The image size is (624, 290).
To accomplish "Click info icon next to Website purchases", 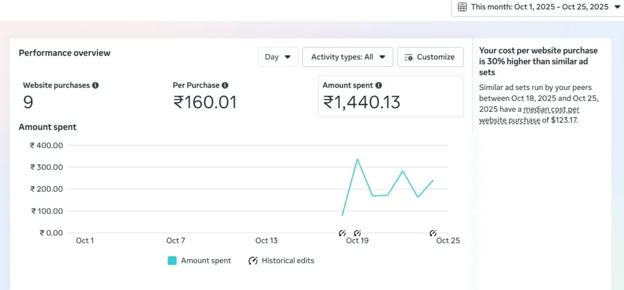I will click(x=95, y=86).
